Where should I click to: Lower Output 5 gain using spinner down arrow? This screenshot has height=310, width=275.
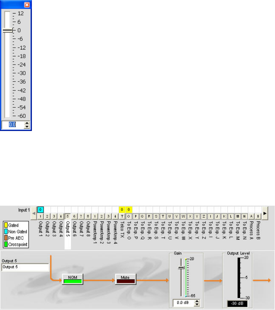coord(197,304)
